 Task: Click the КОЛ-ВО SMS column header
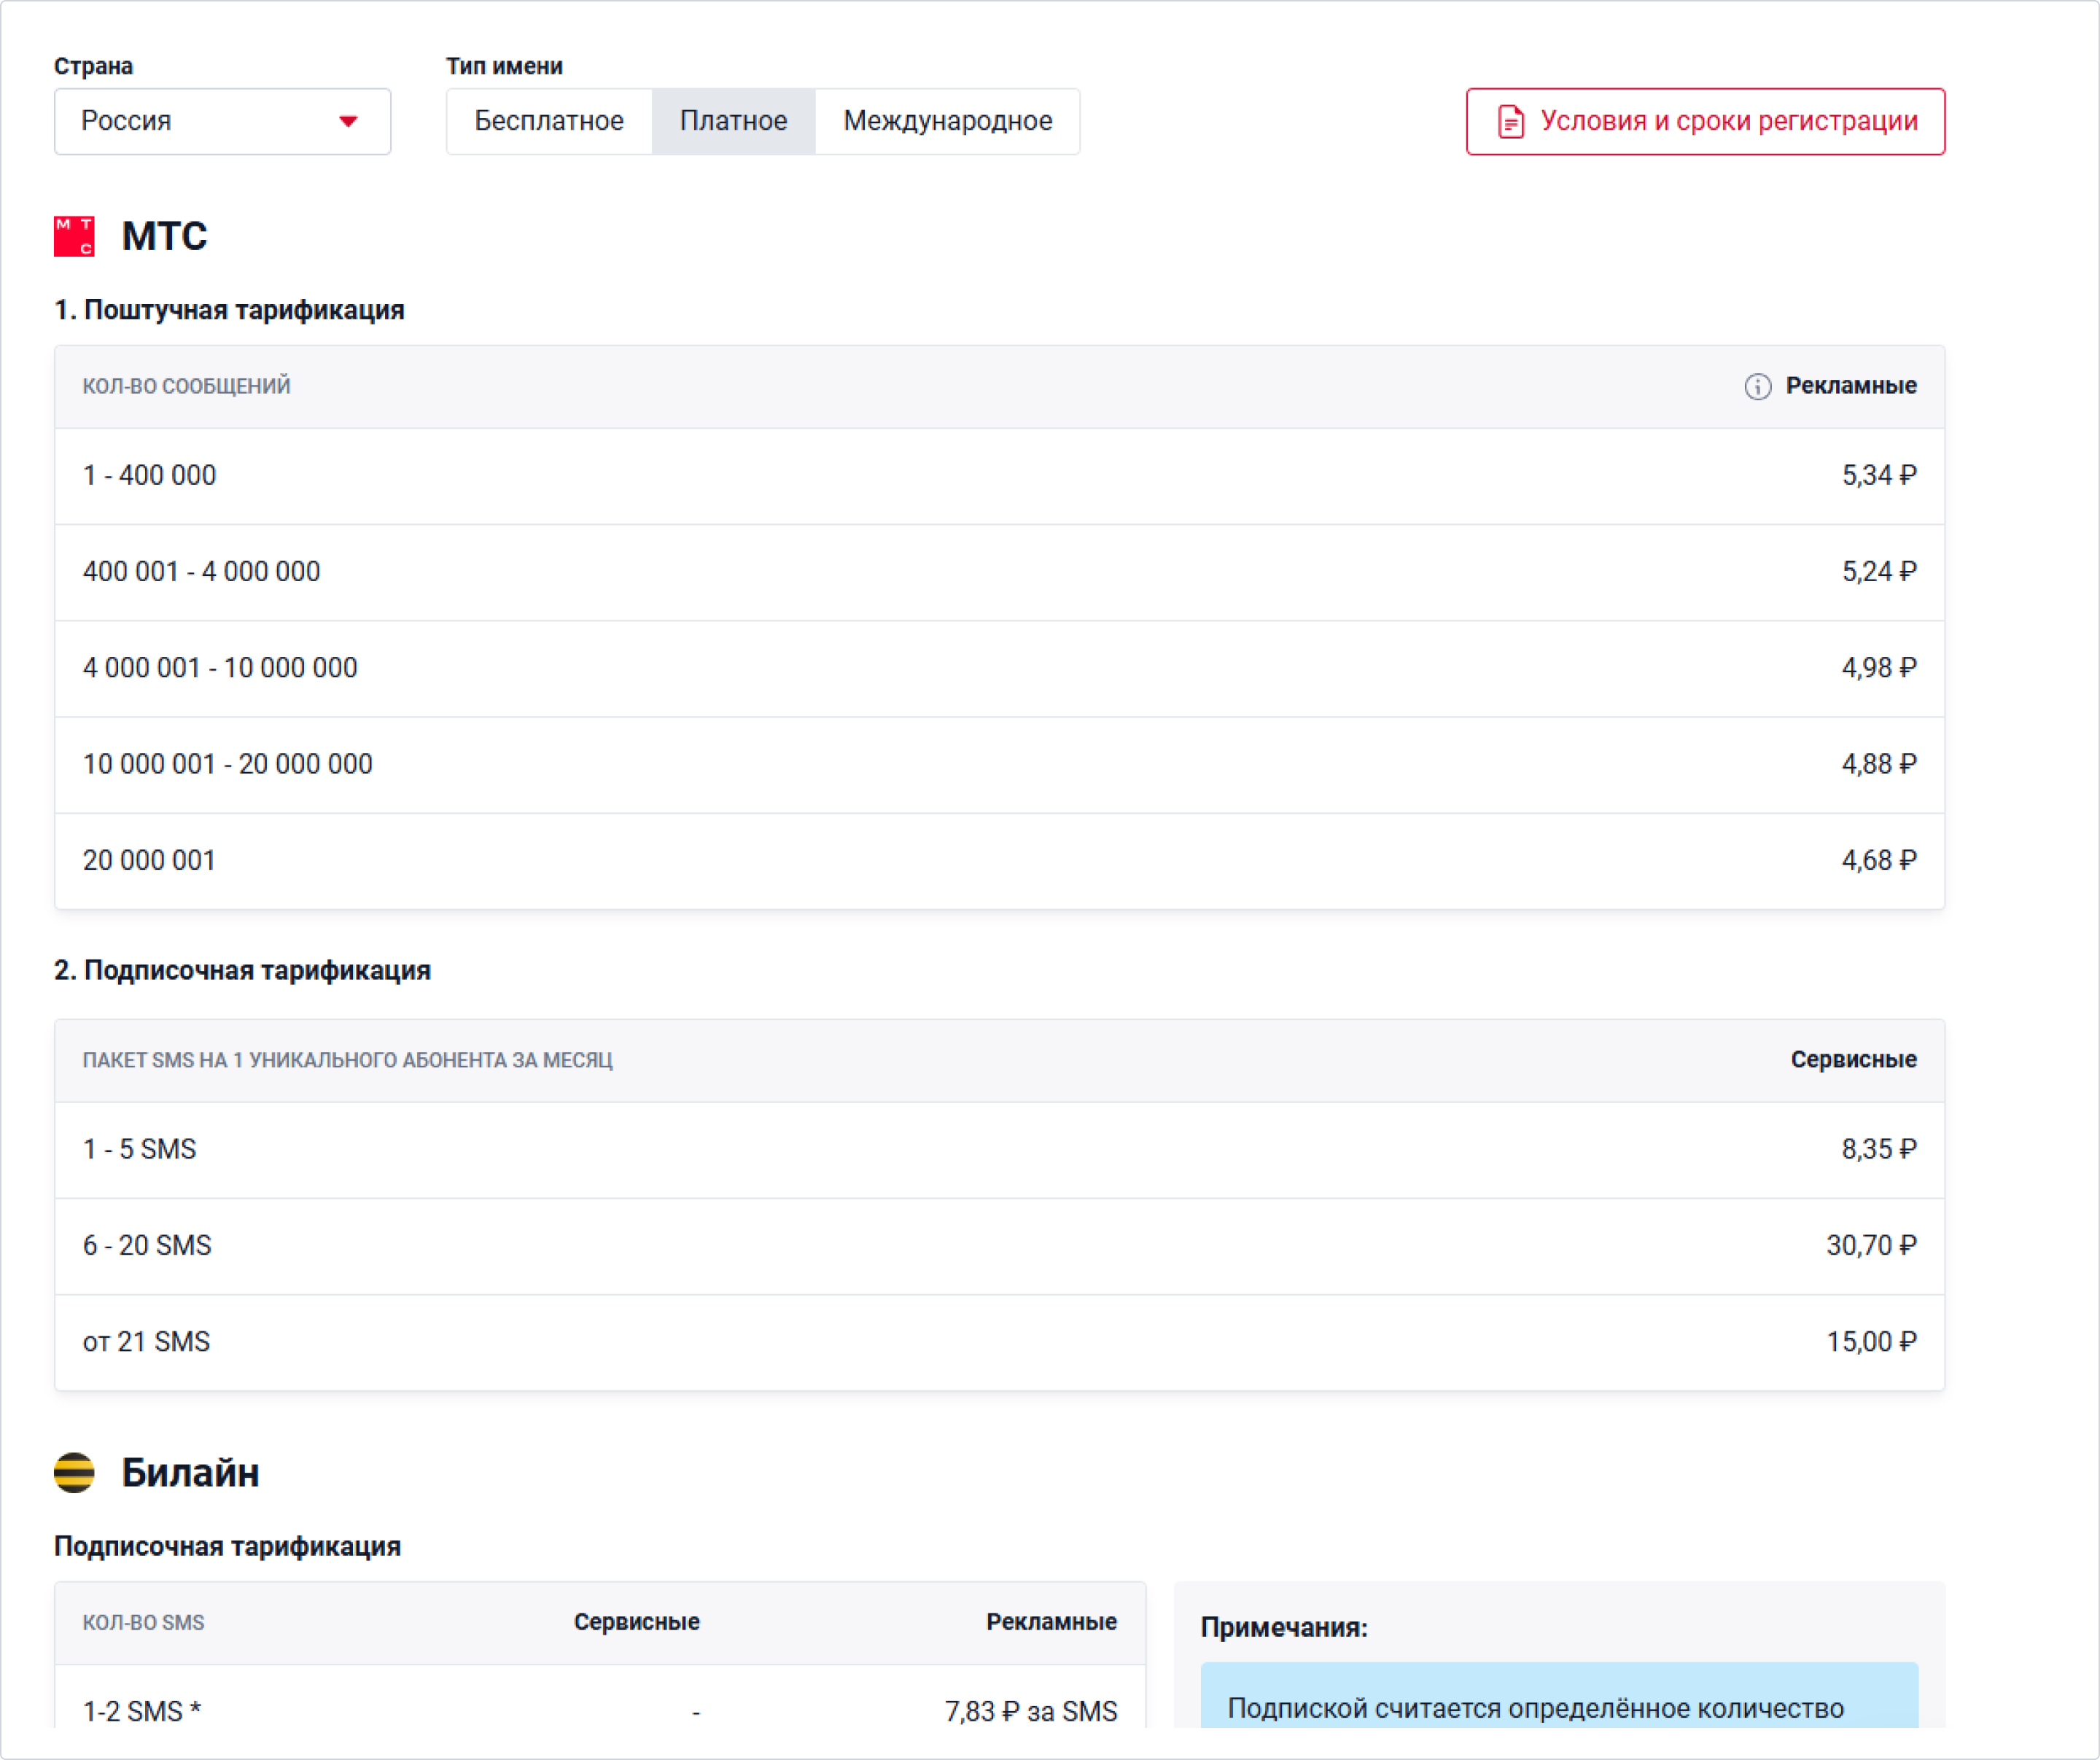(143, 1623)
